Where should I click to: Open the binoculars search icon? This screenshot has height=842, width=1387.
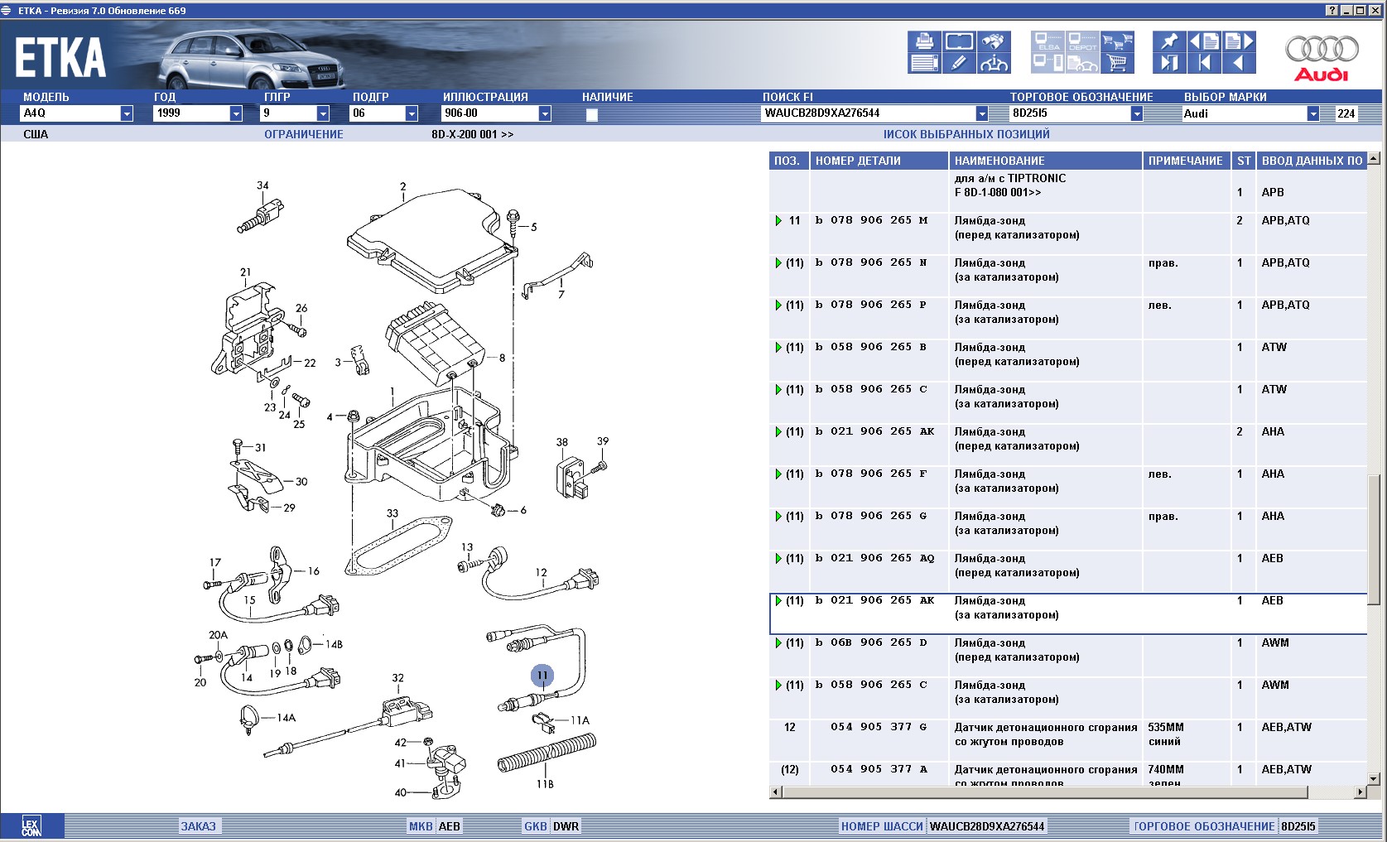click(994, 41)
